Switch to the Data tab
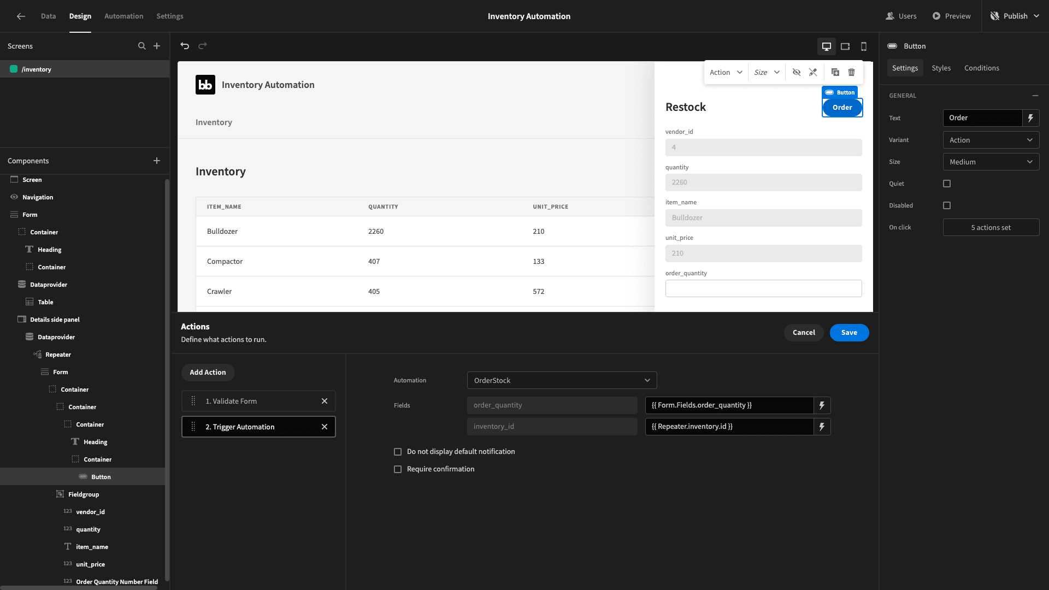The width and height of the screenshot is (1049, 590). click(x=48, y=16)
